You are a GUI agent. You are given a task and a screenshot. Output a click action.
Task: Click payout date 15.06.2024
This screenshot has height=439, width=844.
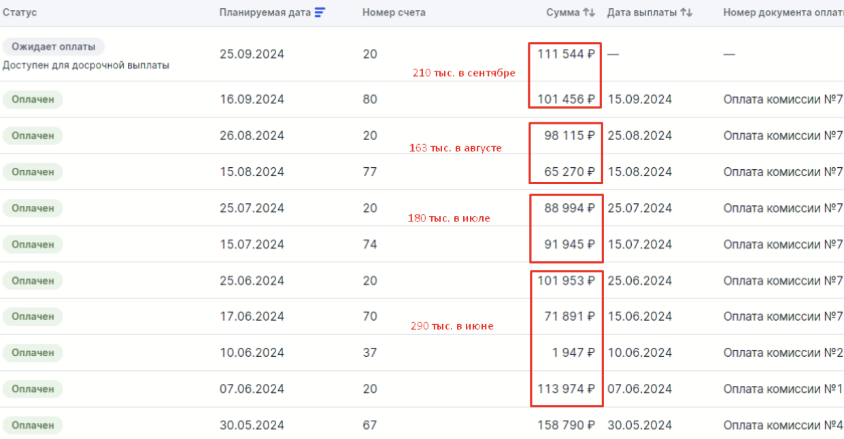click(639, 316)
